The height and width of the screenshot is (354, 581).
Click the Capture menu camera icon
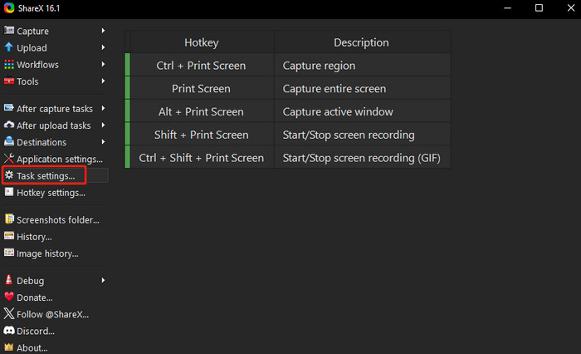(x=9, y=31)
